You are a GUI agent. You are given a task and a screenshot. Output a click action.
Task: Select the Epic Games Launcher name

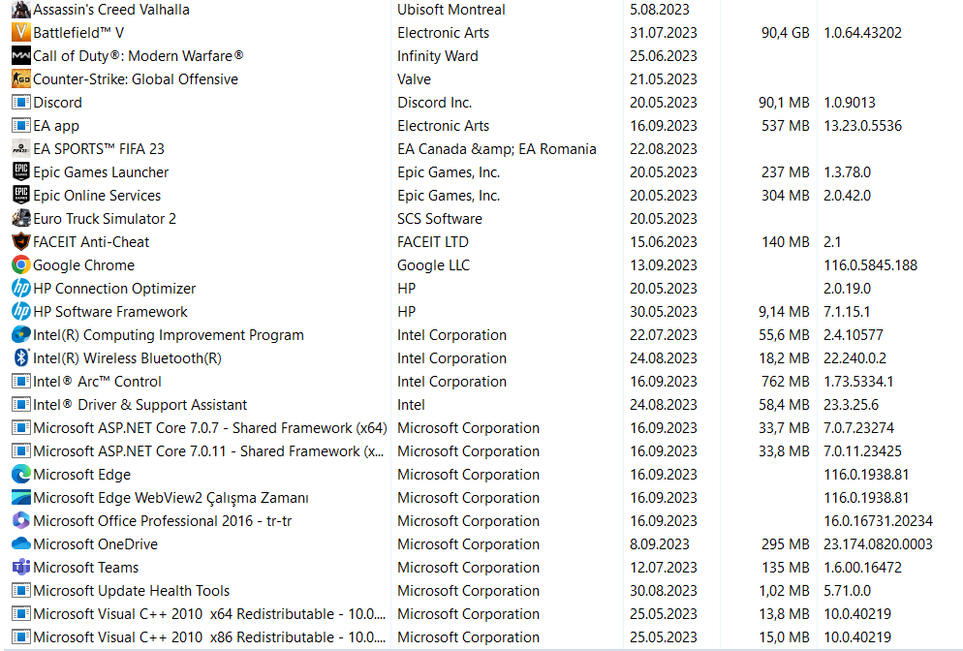click(x=101, y=172)
